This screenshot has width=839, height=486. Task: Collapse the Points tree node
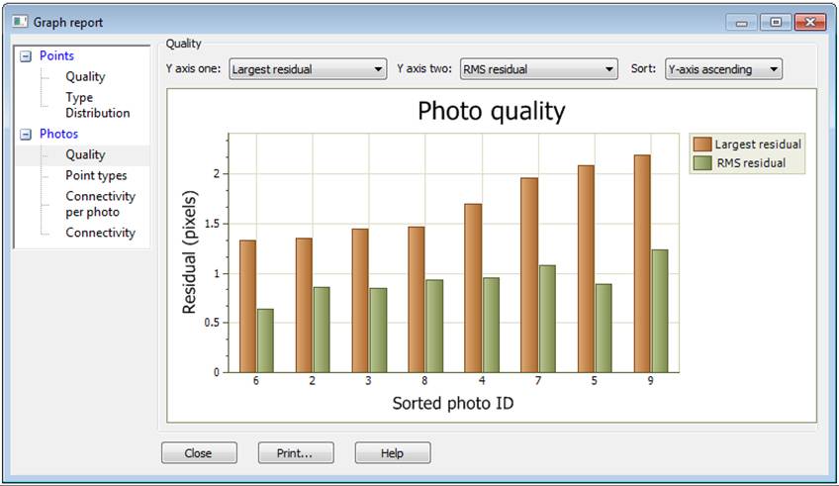pos(26,56)
